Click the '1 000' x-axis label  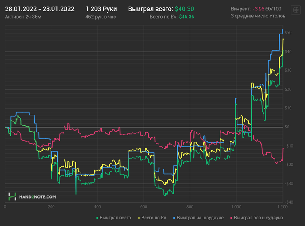click(x=236, y=207)
